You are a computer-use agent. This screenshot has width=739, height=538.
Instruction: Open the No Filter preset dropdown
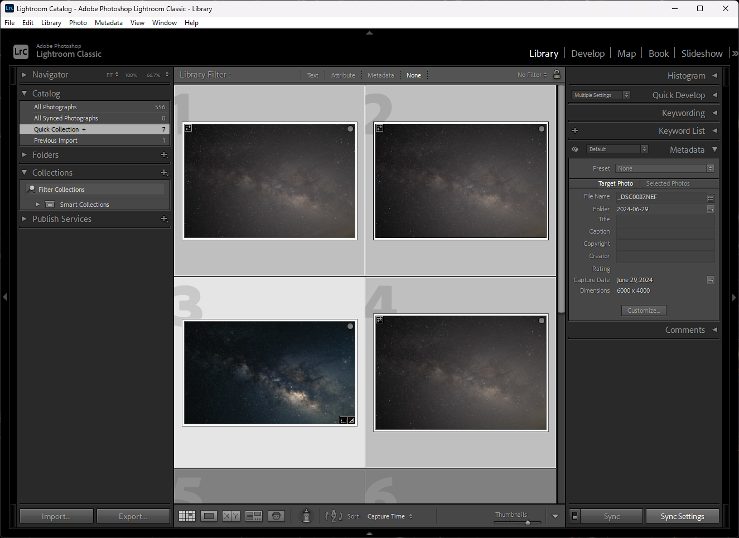click(x=532, y=75)
